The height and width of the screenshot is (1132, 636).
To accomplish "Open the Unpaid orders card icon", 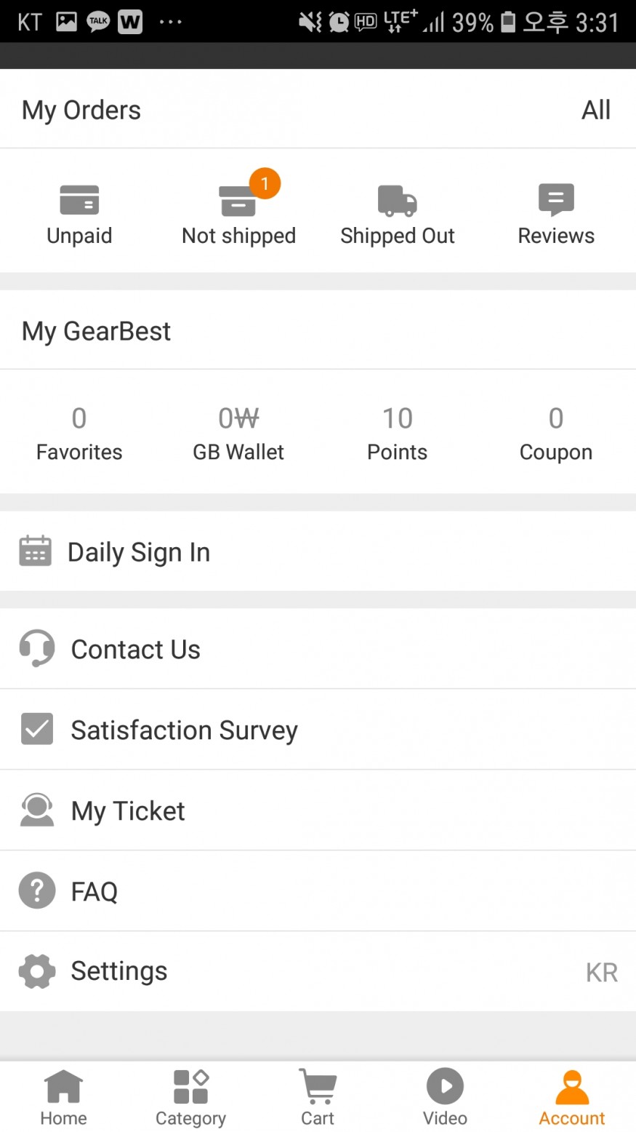I will pyautogui.click(x=79, y=200).
